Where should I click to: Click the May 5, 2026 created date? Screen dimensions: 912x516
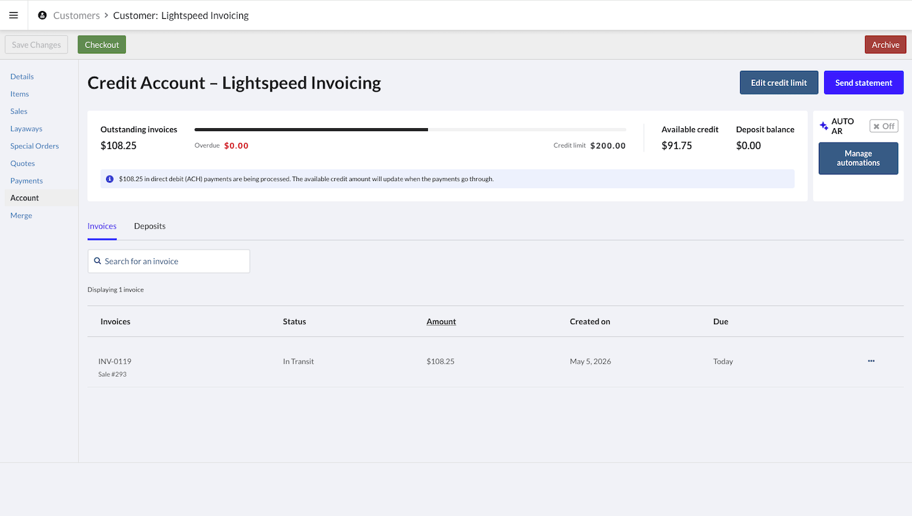click(590, 361)
